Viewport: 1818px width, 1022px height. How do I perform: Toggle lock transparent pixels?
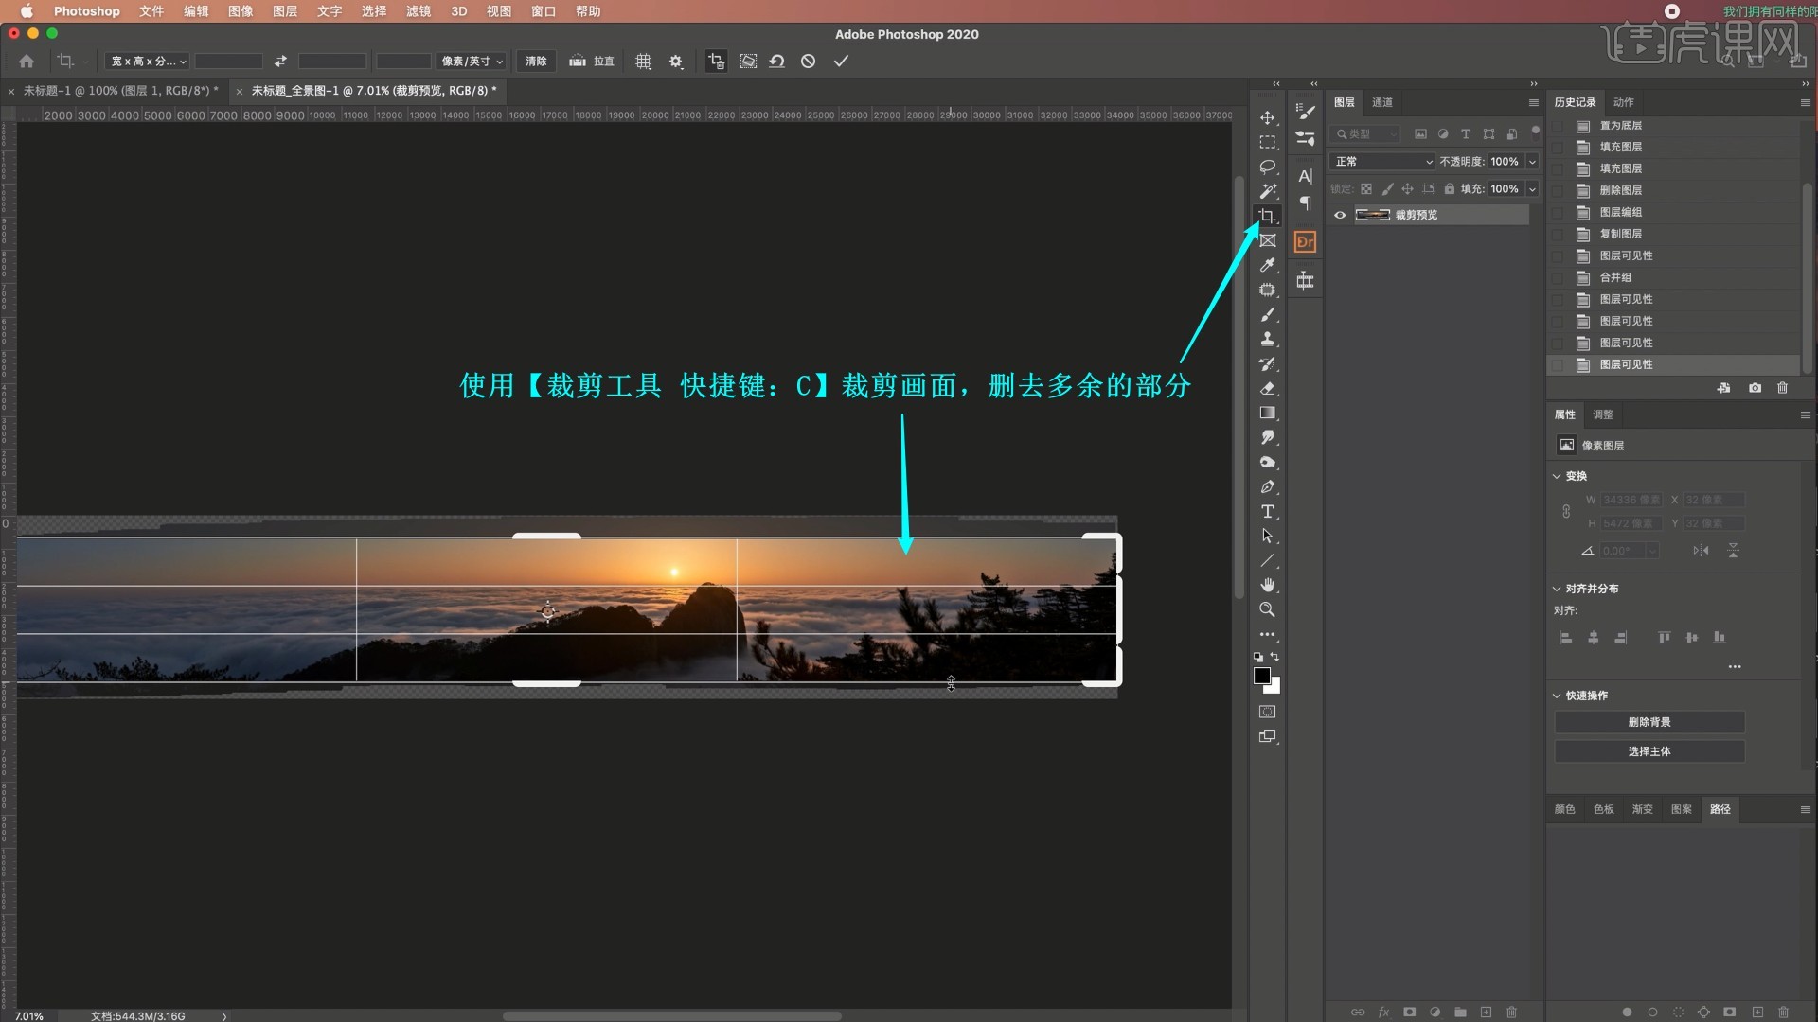(x=1366, y=188)
